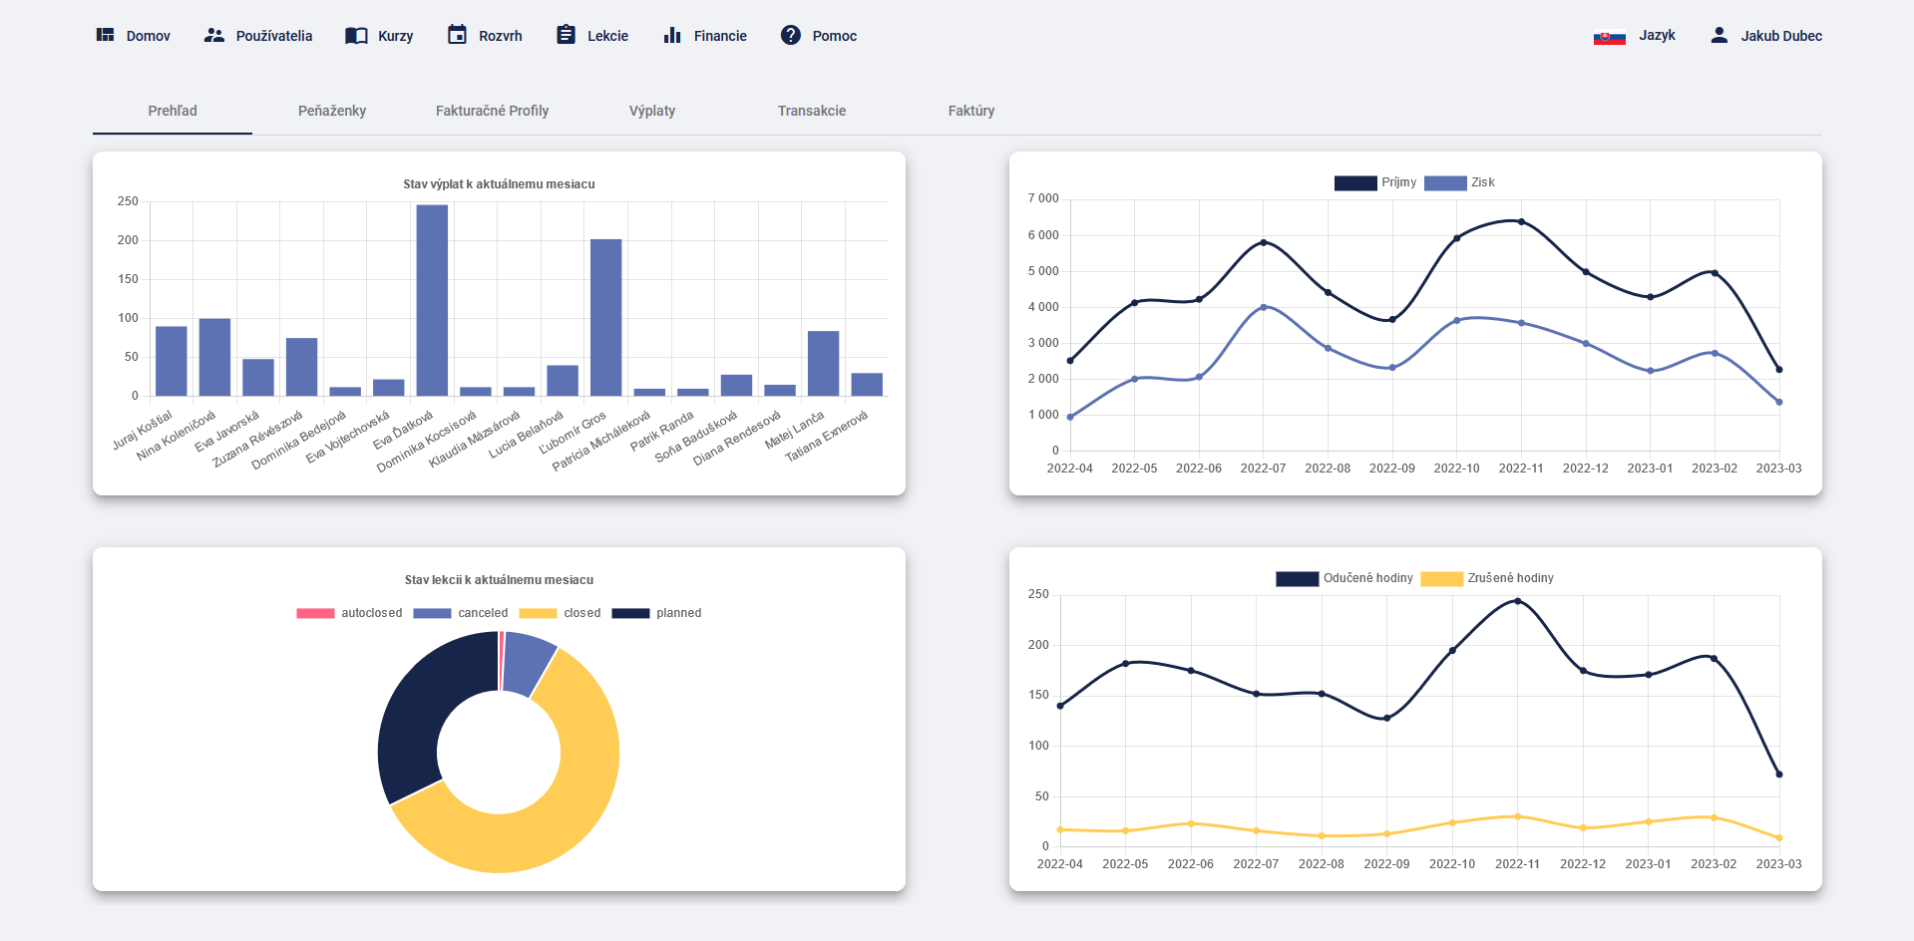Click the Slovak flag language icon
Screen dimensions: 1914x941
(1609, 37)
